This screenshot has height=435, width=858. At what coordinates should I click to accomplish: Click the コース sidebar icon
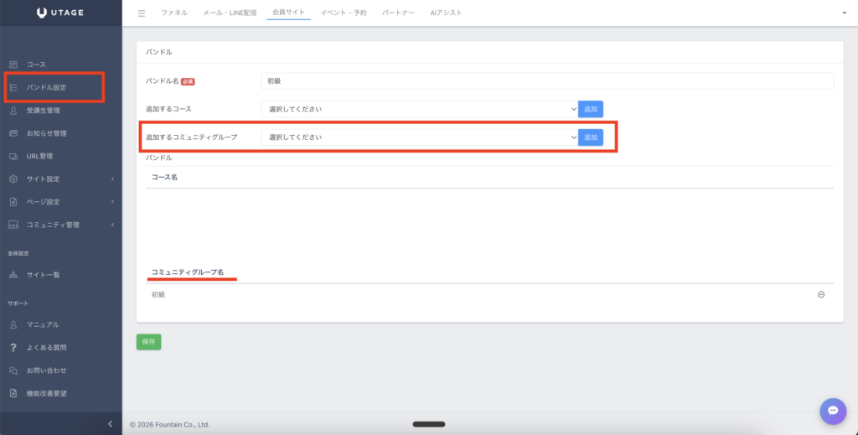click(x=13, y=65)
